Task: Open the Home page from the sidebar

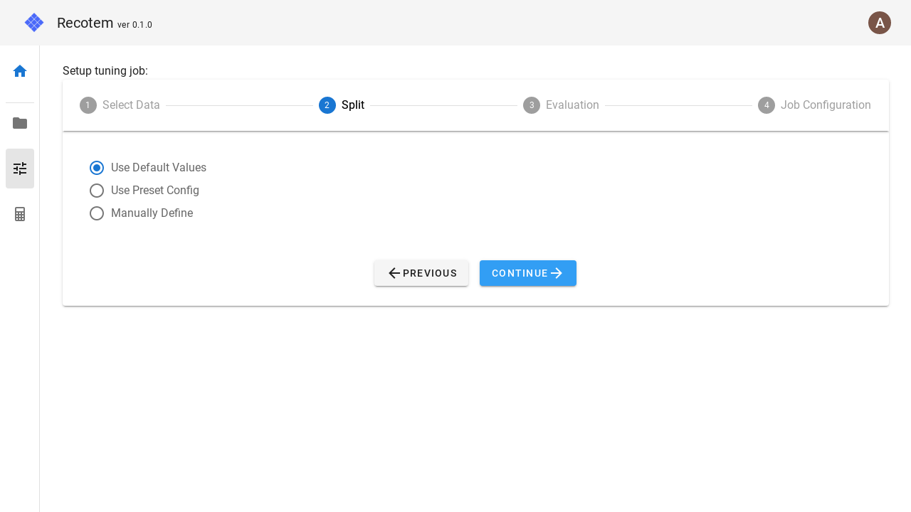Action: 20,71
